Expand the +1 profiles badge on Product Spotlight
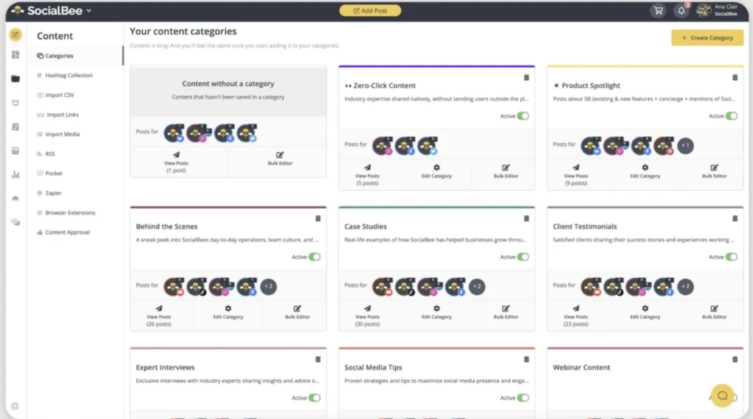 [x=685, y=145]
